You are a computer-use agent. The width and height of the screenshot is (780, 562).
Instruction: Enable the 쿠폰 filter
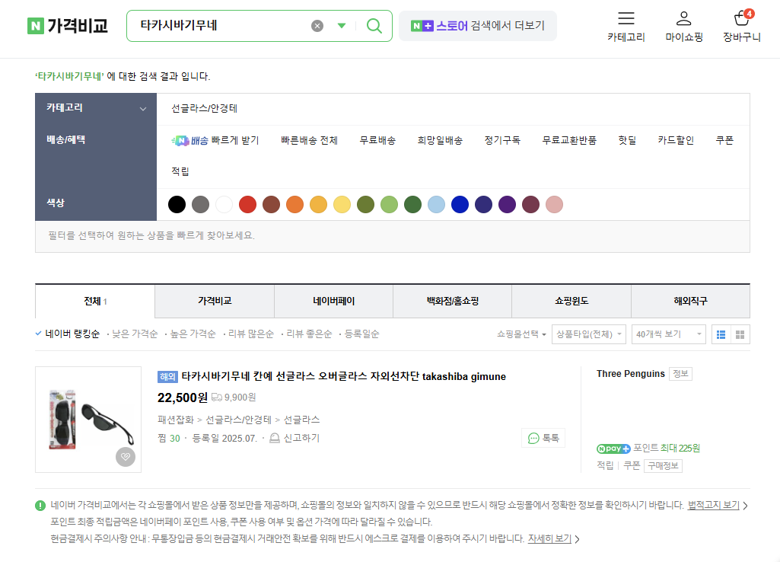[x=724, y=140]
